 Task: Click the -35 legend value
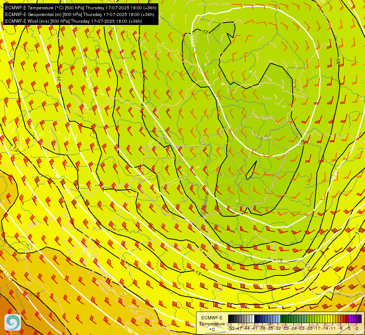point(270,328)
